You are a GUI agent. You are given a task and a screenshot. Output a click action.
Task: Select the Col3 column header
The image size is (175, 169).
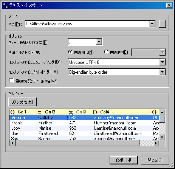80,112
